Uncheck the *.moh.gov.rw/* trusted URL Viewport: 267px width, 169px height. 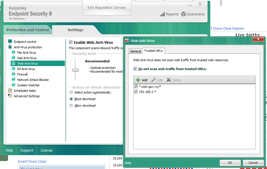(136, 87)
